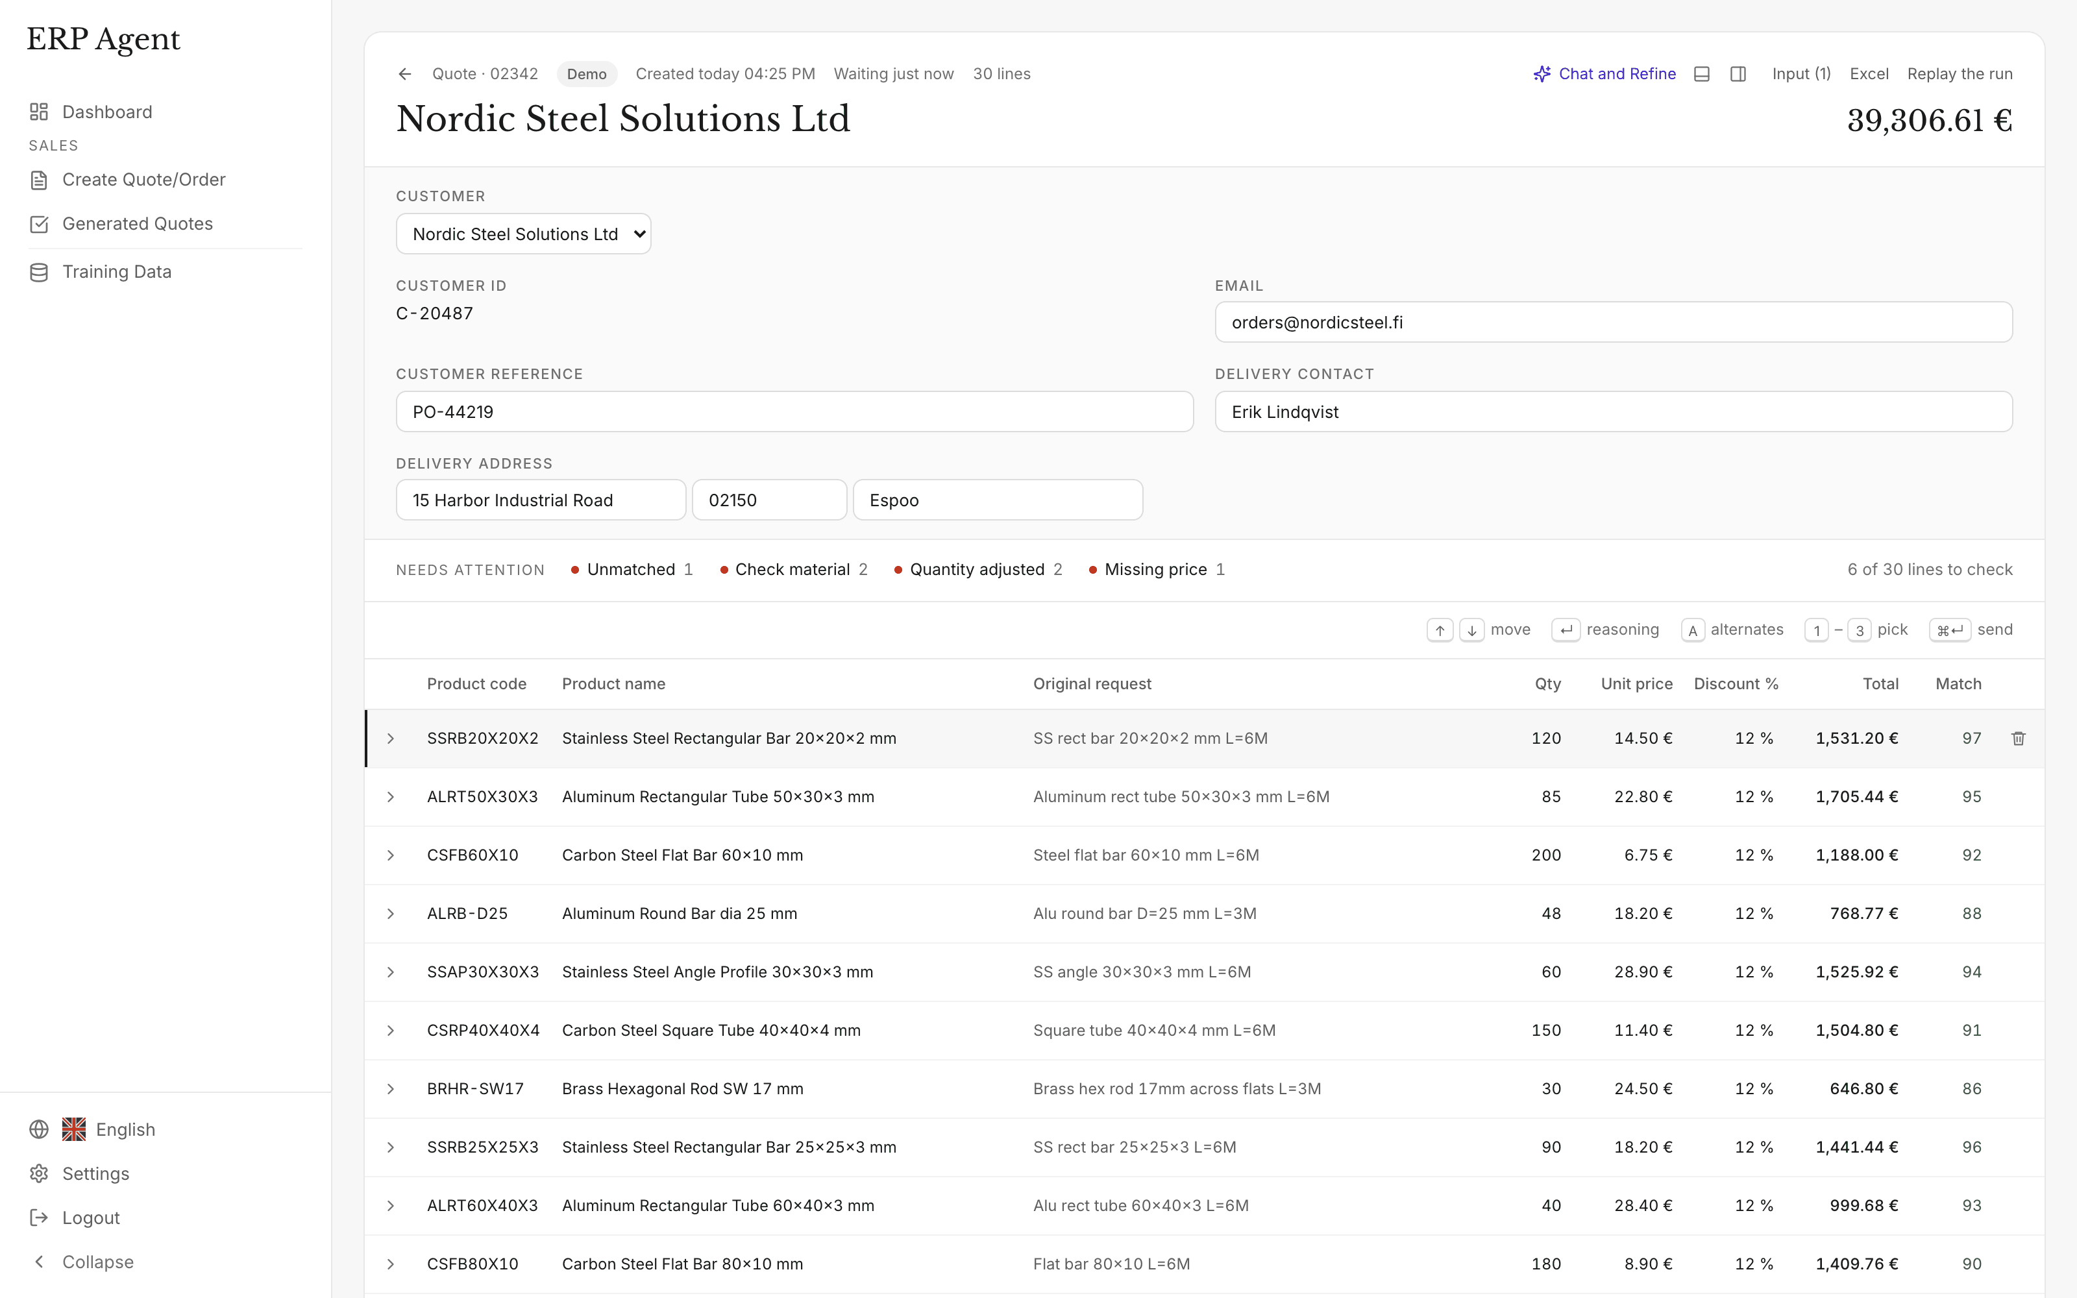
Task: Open Chat and Refine sparkle icon
Action: point(1542,74)
